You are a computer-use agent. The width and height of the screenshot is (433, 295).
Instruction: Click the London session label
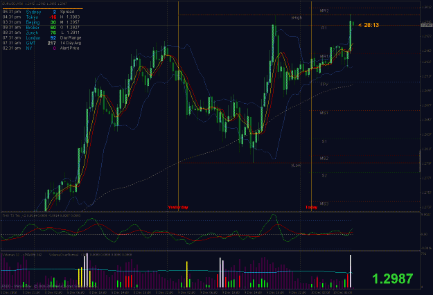coord(33,38)
